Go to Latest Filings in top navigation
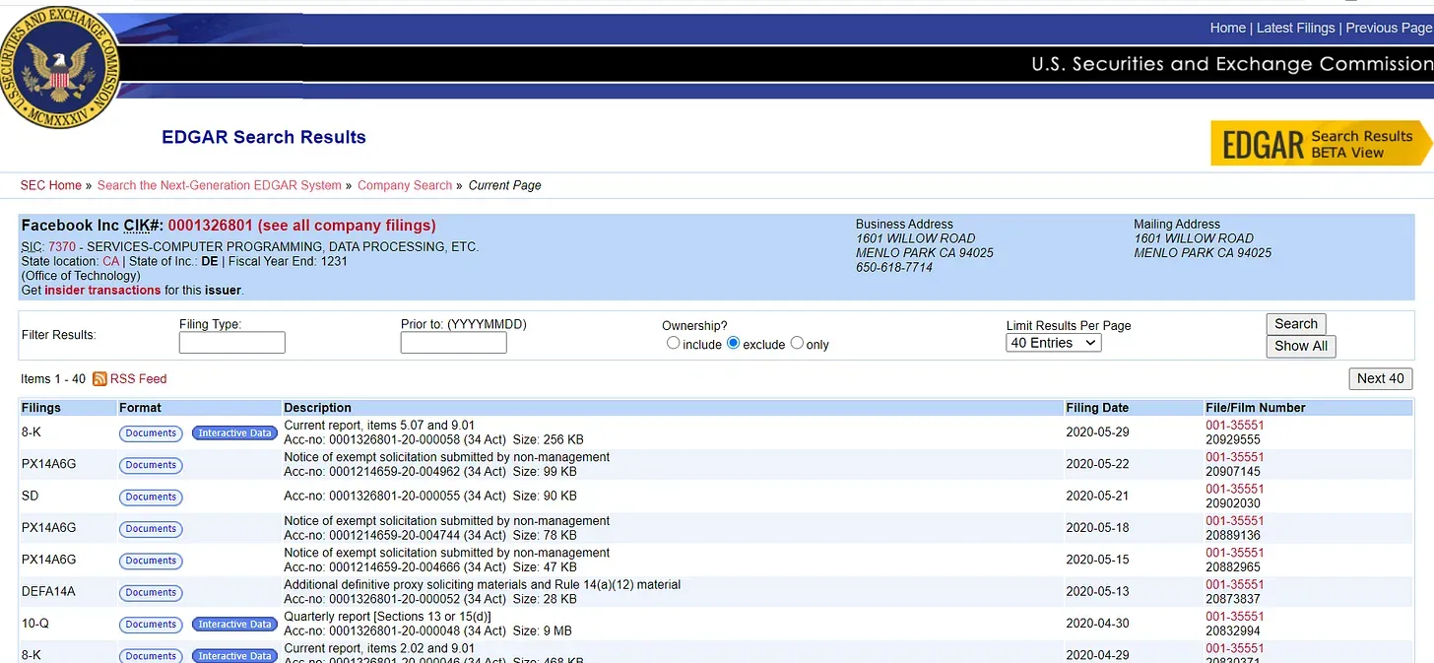This screenshot has height=663, width=1434. pyautogui.click(x=1295, y=28)
